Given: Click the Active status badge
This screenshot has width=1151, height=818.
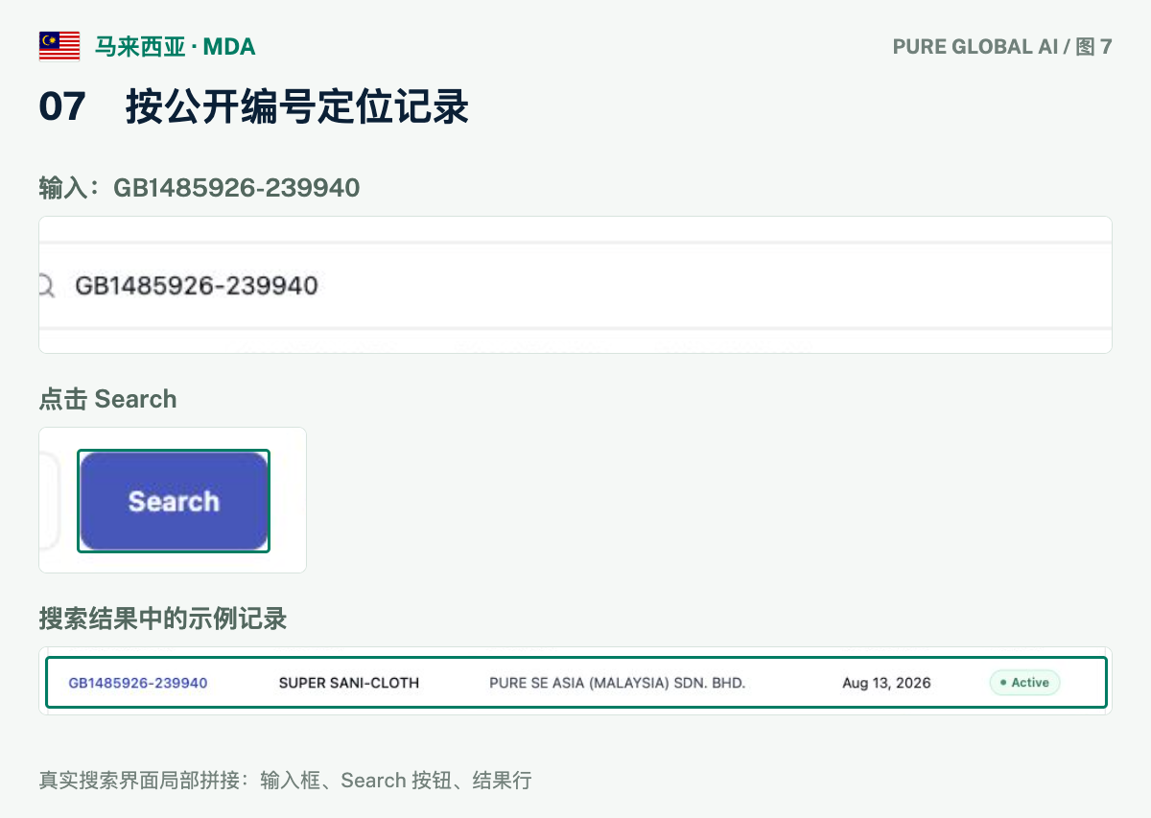Looking at the screenshot, I should point(1024,683).
